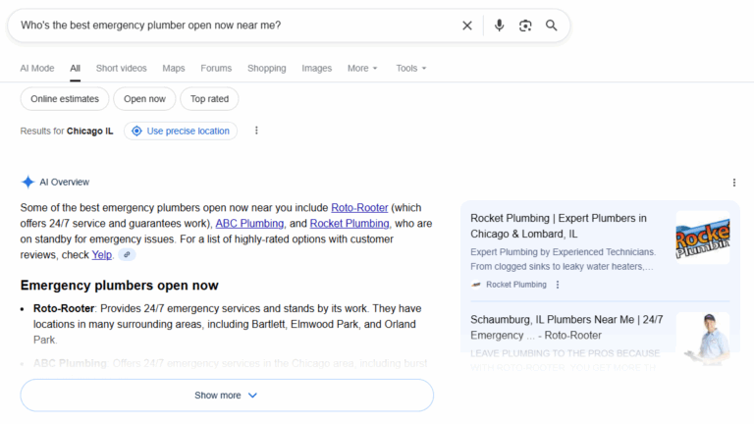This screenshot has width=754, height=424.
Task: Click the AI Overview label
Action: point(65,183)
